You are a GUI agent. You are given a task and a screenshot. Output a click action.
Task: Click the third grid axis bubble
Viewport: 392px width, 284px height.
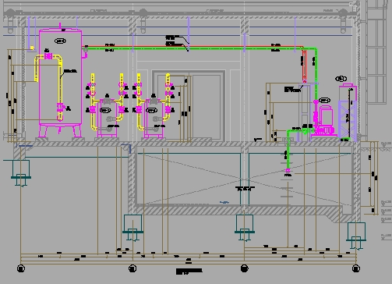[244, 268]
